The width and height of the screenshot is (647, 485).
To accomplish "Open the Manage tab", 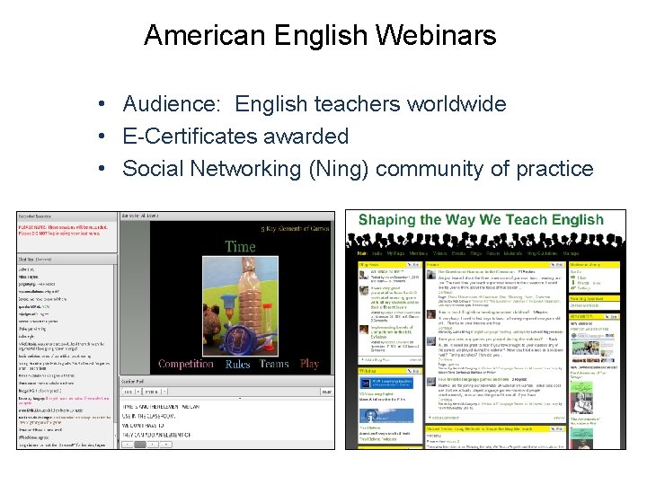I will (571, 253).
